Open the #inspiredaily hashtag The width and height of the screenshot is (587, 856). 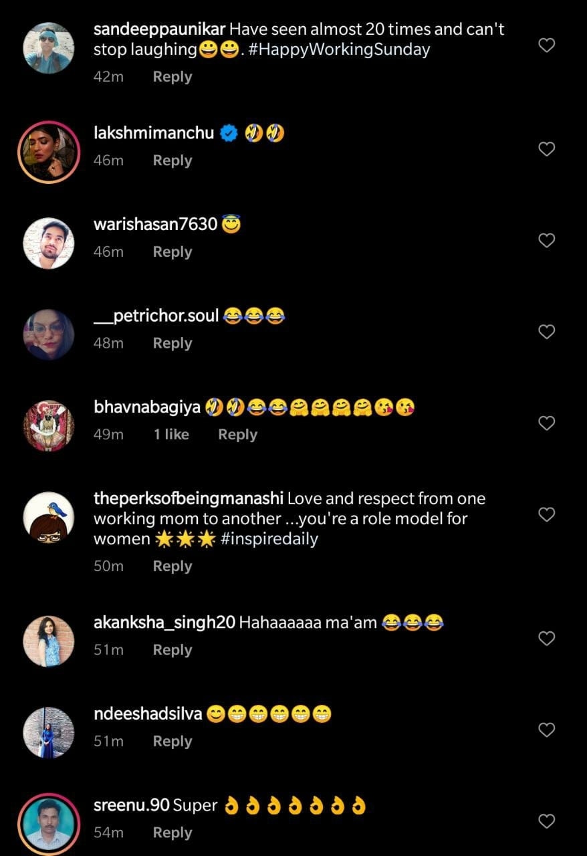tap(269, 539)
